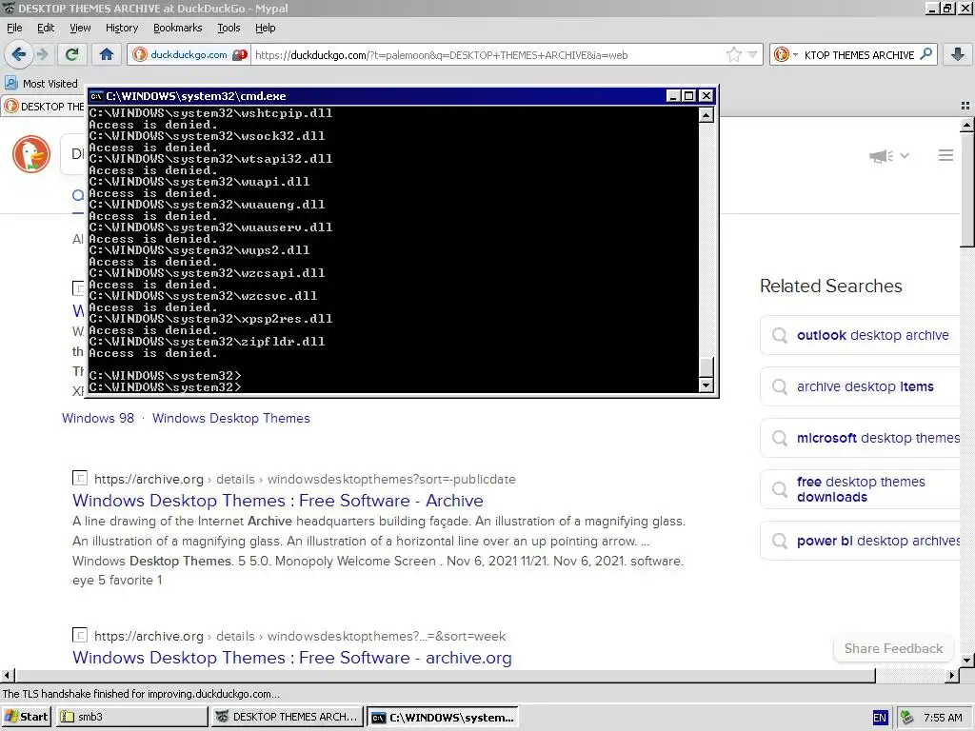975x731 pixels.
Task: Click the cmd window scroll down arrow
Action: point(706,385)
